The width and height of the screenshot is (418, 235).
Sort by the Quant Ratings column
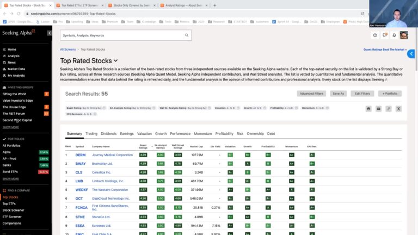(x=143, y=146)
